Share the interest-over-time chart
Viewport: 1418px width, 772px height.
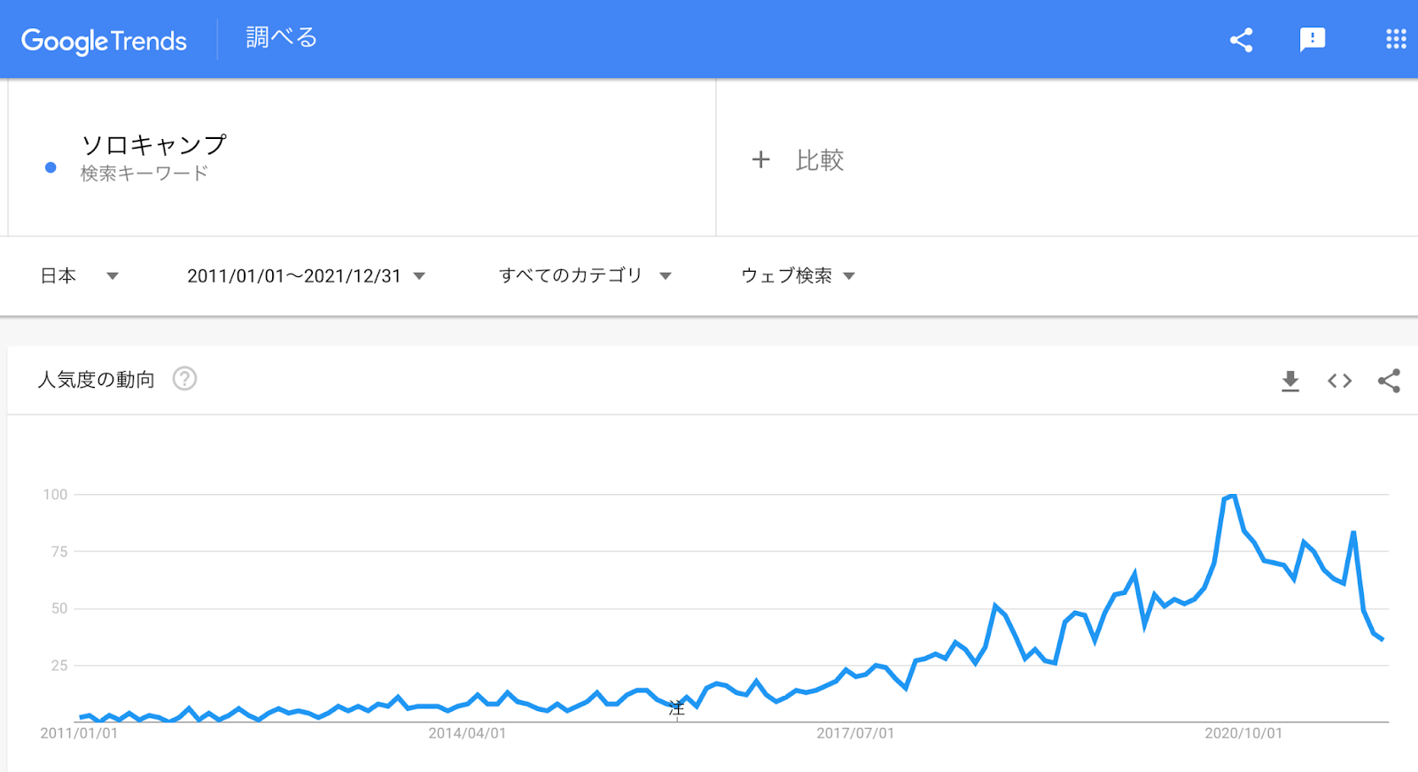pyautogui.click(x=1389, y=381)
